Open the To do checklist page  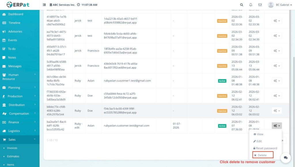pos(12,49)
